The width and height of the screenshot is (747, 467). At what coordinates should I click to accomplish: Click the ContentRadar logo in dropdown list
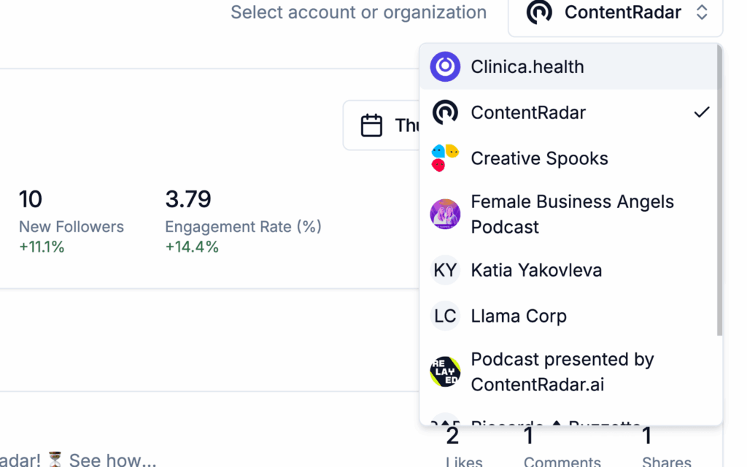(x=445, y=112)
